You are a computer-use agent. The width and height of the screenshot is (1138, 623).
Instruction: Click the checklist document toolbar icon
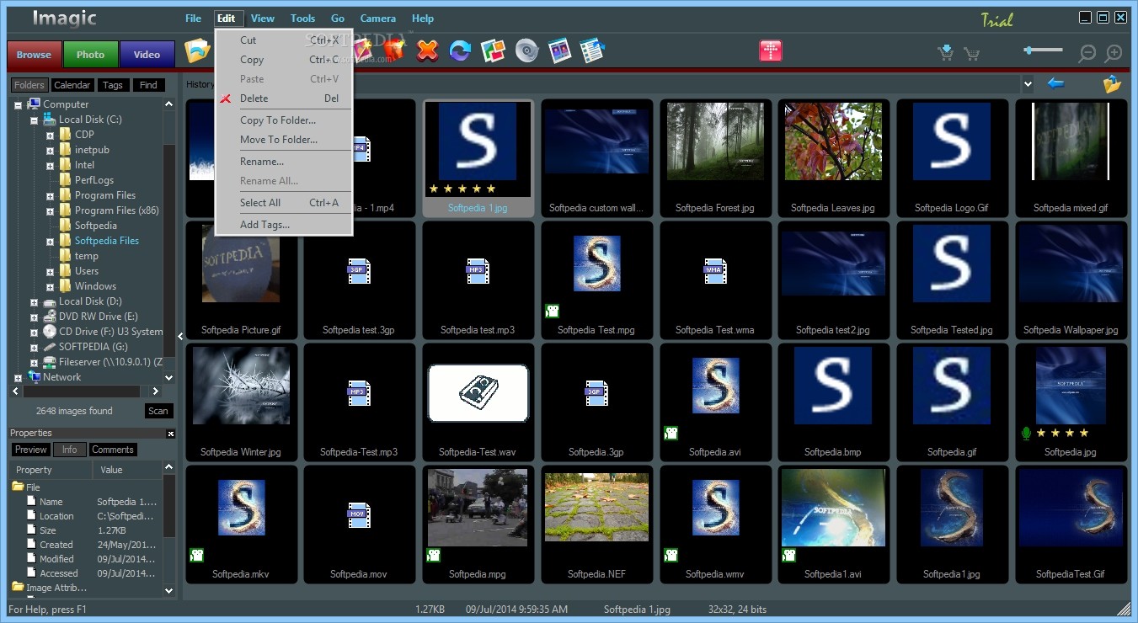click(x=593, y=51)
